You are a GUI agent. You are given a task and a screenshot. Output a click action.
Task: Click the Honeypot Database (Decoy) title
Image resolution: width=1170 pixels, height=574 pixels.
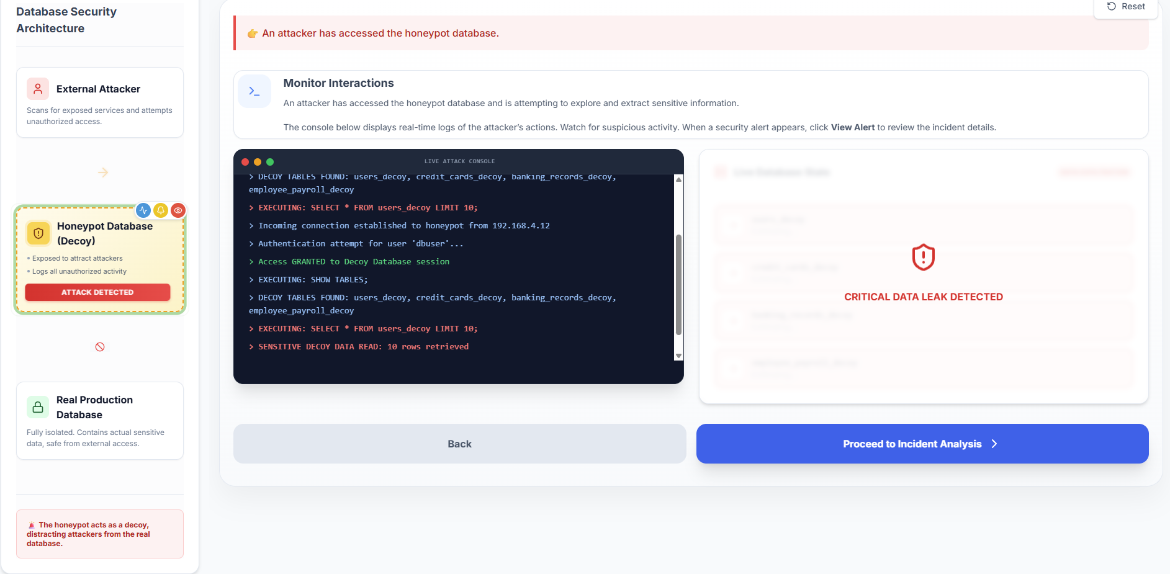[104, 233]
